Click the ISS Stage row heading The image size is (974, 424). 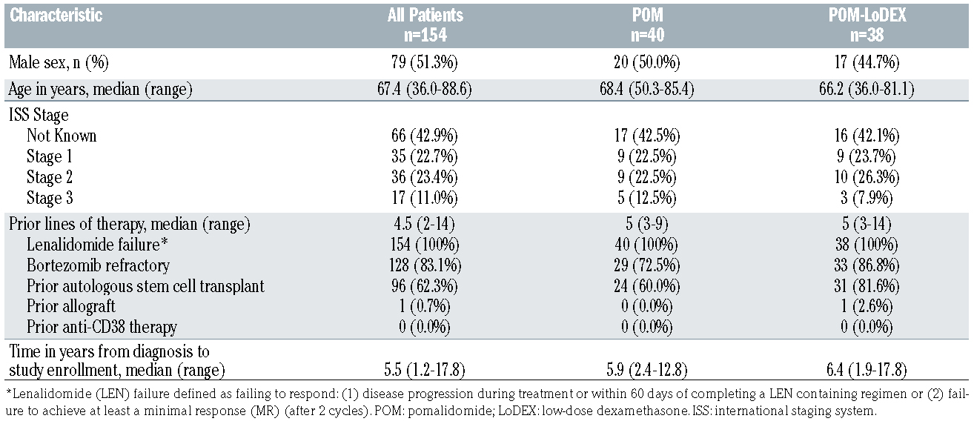pyautogui.click(x=38, y=116)
